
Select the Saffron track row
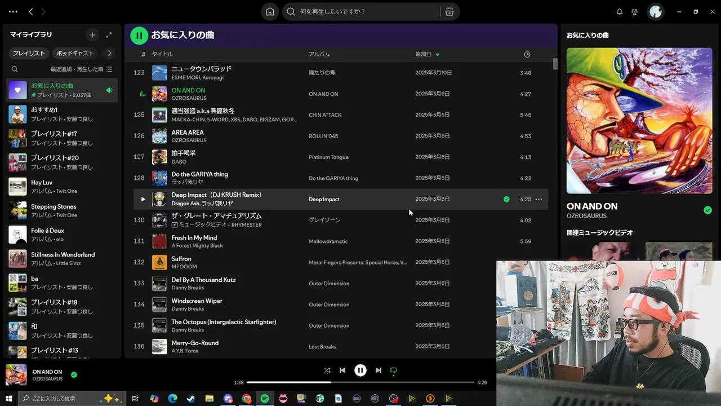coord(341,262)
